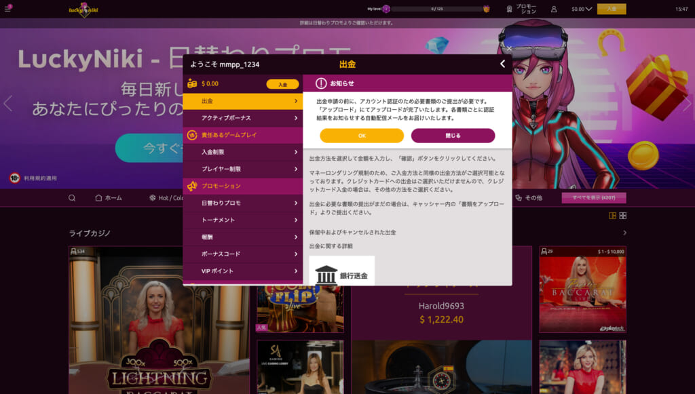
Task: Show next banner slide arrow
Action: tap(687, 104)
